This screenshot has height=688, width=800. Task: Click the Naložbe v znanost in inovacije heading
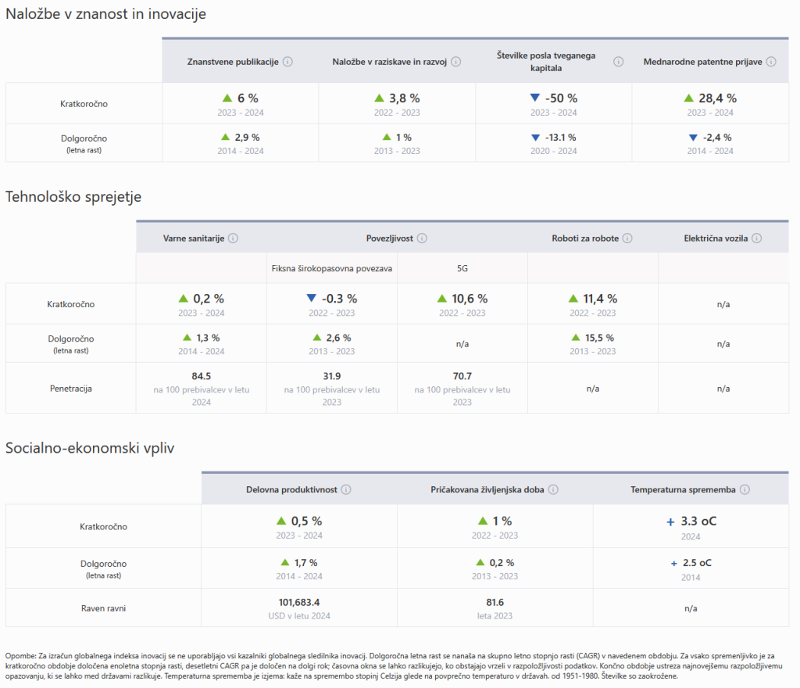106,13
